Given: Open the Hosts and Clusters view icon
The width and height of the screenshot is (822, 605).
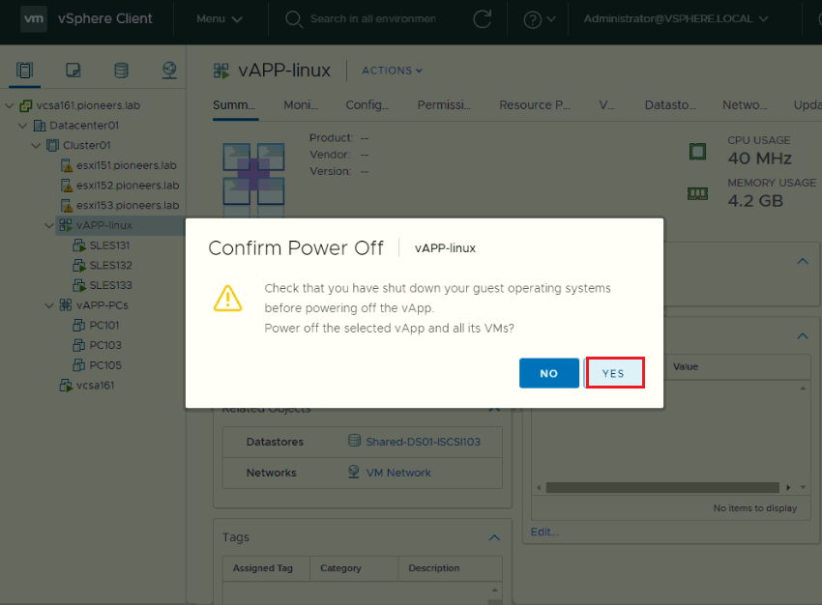Looking at the screenshot, I should tap(24, 71).
